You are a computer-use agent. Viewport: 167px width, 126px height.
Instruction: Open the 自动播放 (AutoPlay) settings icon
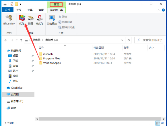click(x=52, y=20)
